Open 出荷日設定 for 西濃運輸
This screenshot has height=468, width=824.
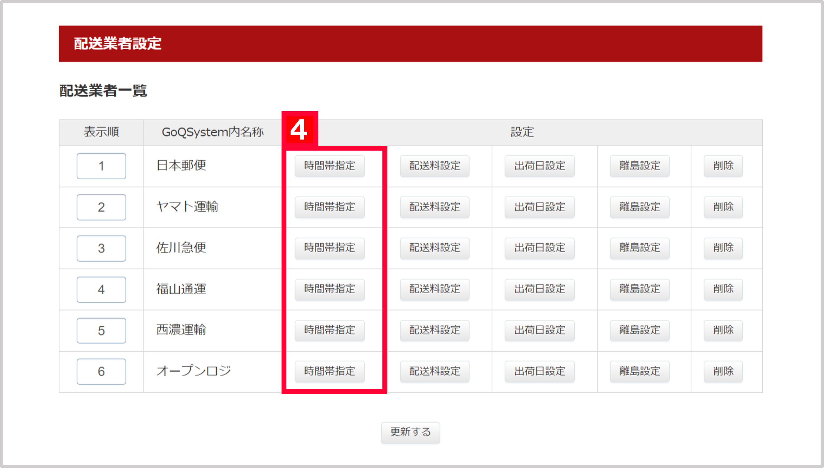tap(540, 330)
